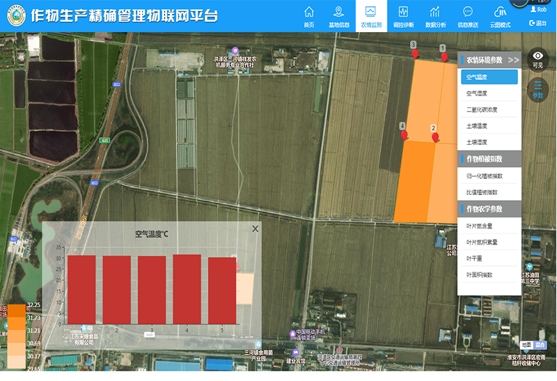Image resolution: width=557 pixels, height=381 pixels.
Task: Click 作物农学参数 section header
Action: coord(489,209)
